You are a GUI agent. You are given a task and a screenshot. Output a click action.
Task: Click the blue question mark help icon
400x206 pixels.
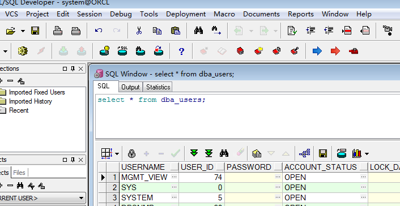181,51
